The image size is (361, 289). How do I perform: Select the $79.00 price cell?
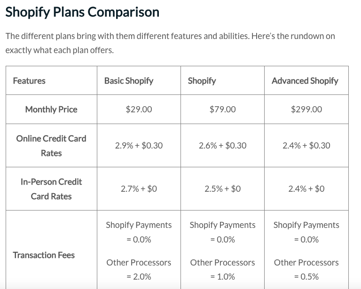click(222, 109)
